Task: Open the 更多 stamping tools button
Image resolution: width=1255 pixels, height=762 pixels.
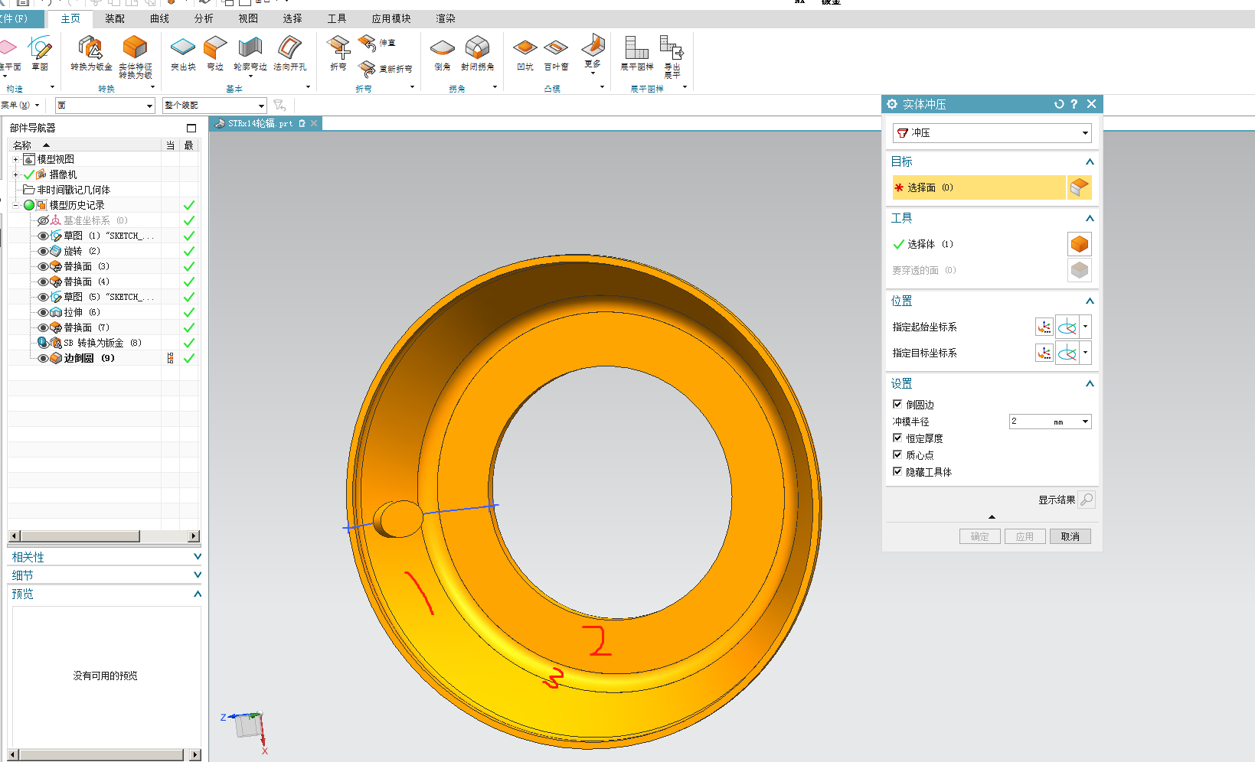Action: pos(593,54)
